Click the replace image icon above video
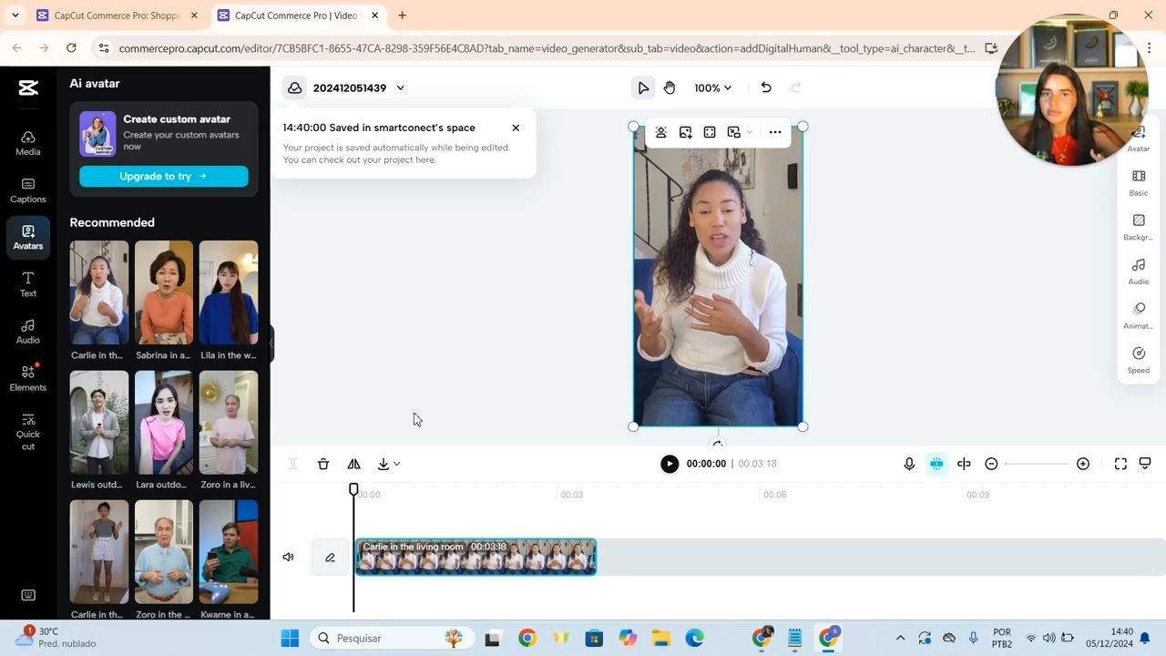The image size is (1166, 656). (686, 132)
